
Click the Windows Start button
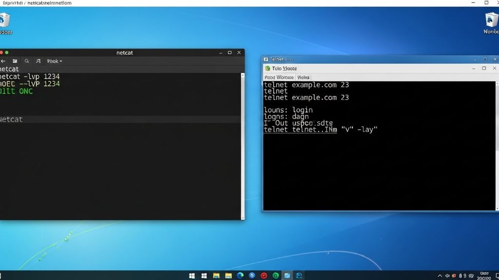tap(191, 276)
